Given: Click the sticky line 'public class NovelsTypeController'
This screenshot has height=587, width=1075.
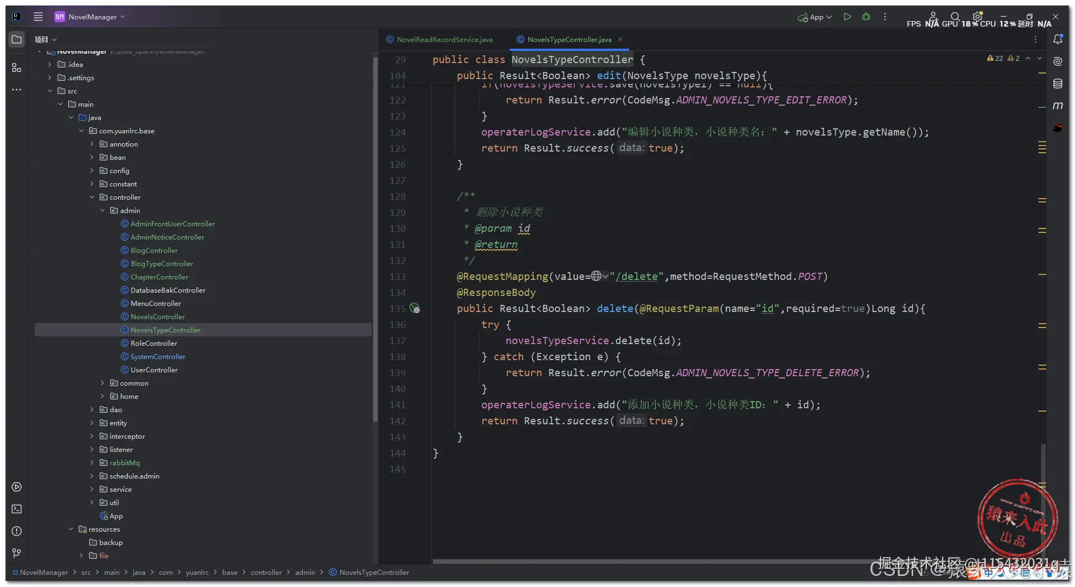Looking at the screenshot, I should (538, 59).
